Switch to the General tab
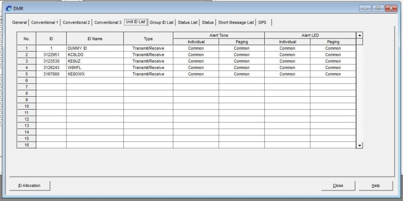This screenshot has width=403, height=201. (x=19, y=22)
